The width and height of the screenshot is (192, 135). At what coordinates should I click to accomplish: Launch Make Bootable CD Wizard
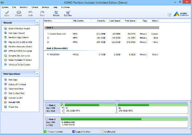20,60
